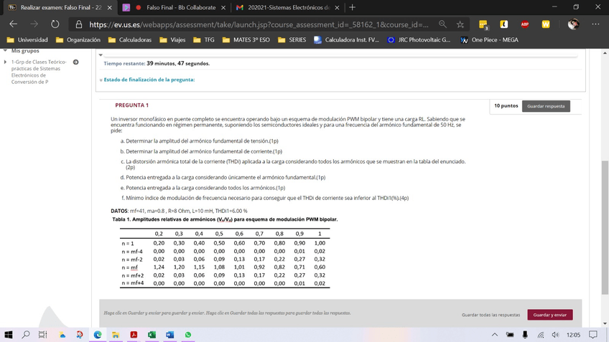Show hidden system tray icons
The height and width of the screenshot is (342, 609).
(494, 335)
